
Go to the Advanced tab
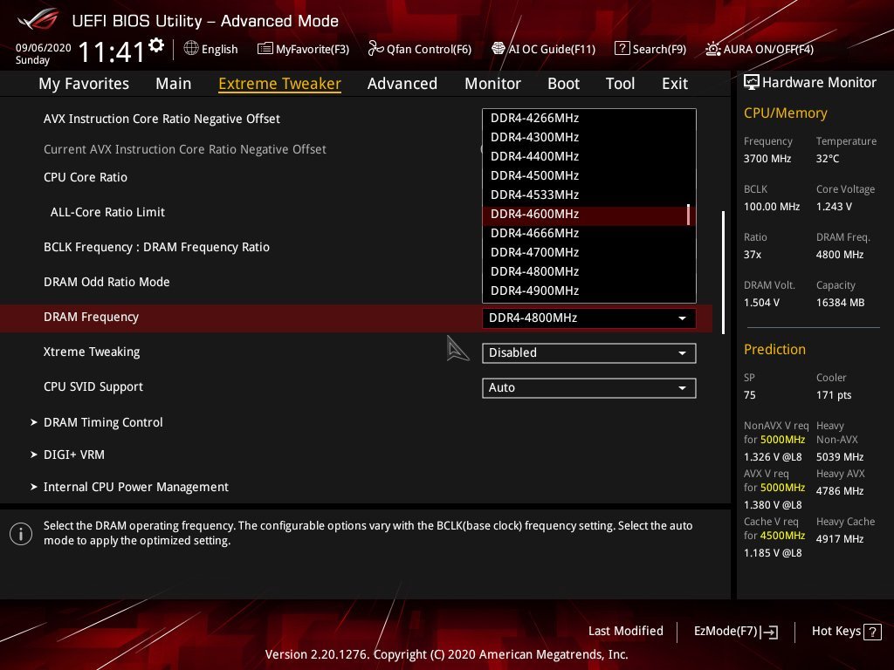[x=402, y=84]
